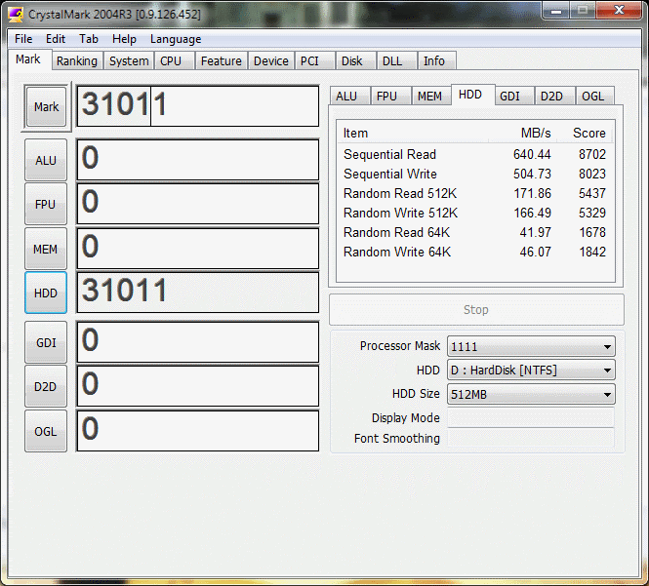
Task: Close the CrystalMark window
Action: tap(619, 10)
